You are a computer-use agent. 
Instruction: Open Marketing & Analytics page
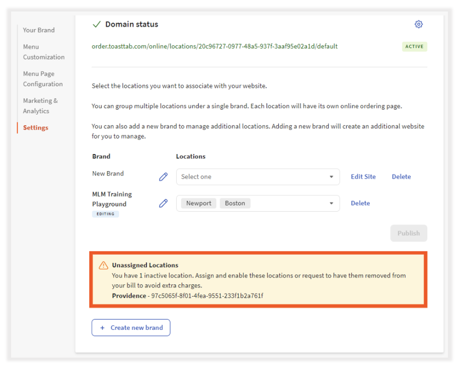[x=40, y=106]
